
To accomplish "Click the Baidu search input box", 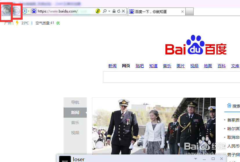I will (x=172, y=77).
